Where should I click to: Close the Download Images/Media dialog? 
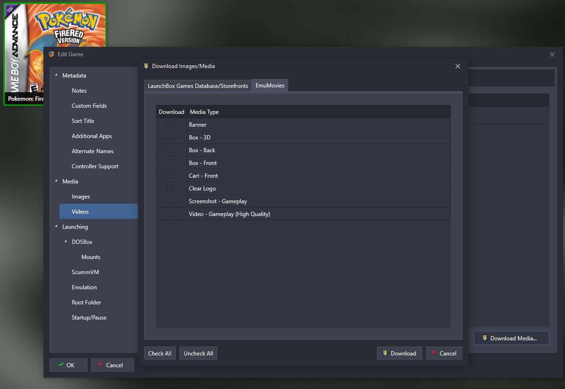[458, 66]
